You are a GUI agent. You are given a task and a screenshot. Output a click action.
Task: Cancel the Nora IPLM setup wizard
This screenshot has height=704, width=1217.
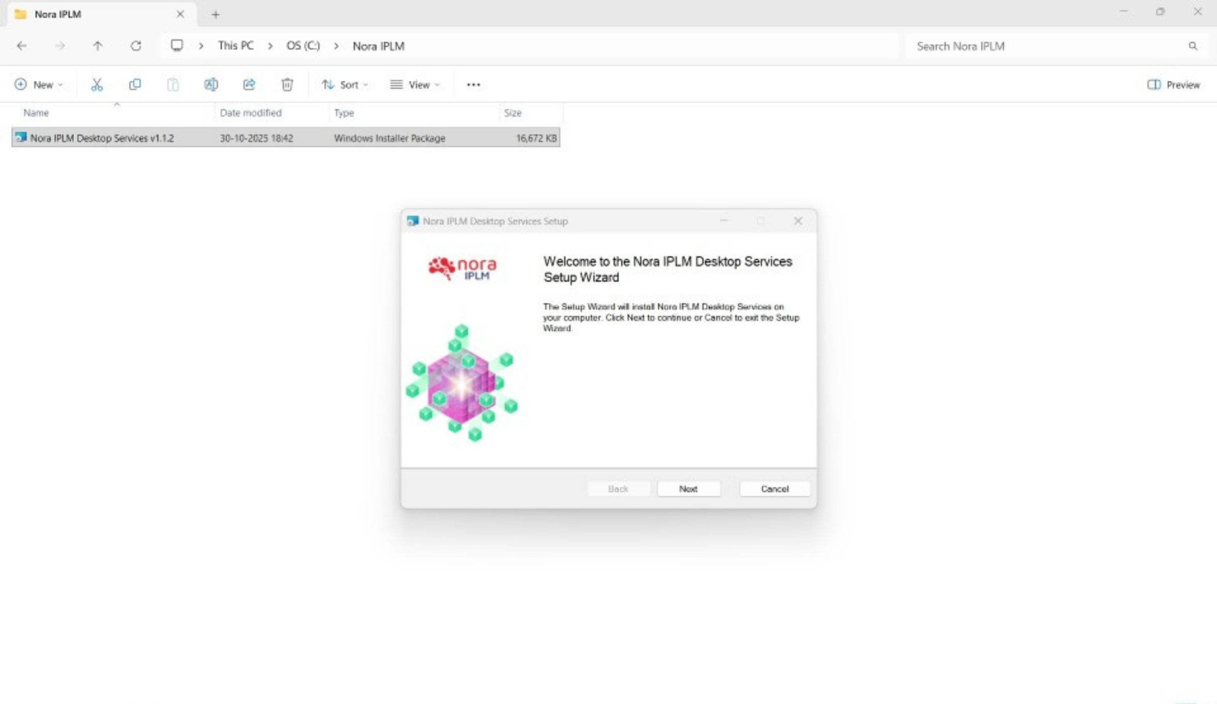774,489
